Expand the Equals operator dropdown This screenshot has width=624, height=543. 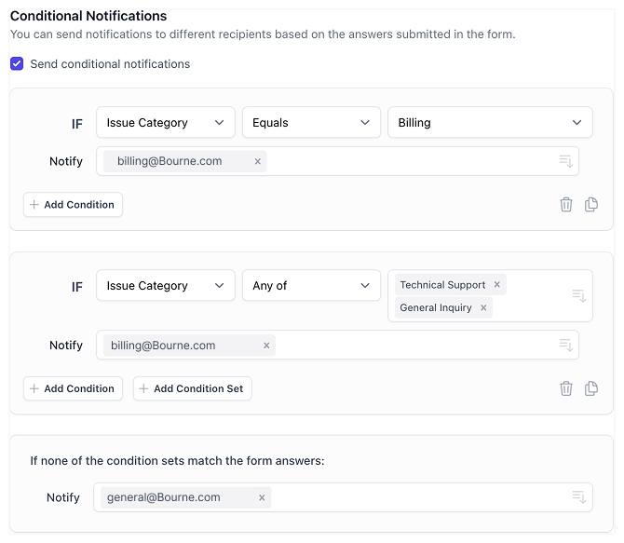[311, 123]
